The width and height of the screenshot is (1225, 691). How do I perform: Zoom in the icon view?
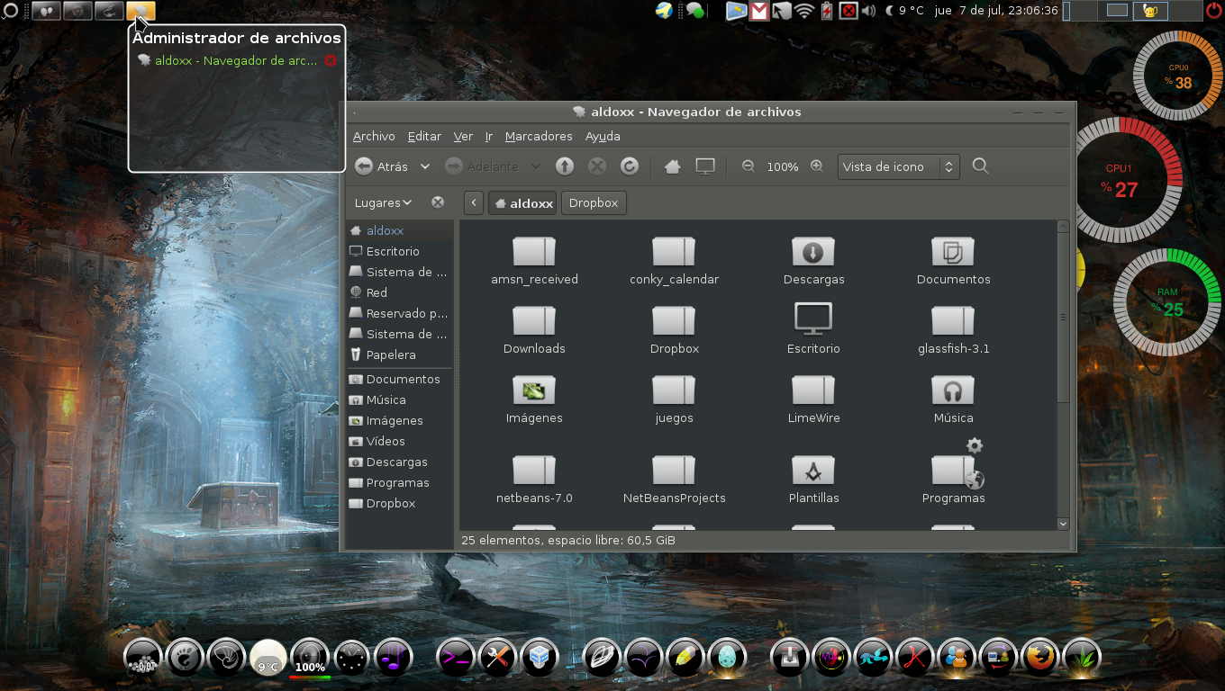click(x=817, y=166)
